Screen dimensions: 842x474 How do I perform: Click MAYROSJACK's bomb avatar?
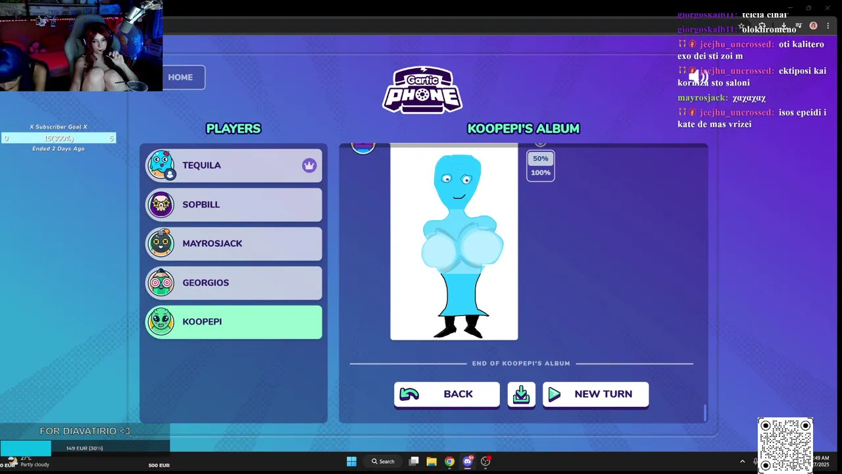[161, 244]
